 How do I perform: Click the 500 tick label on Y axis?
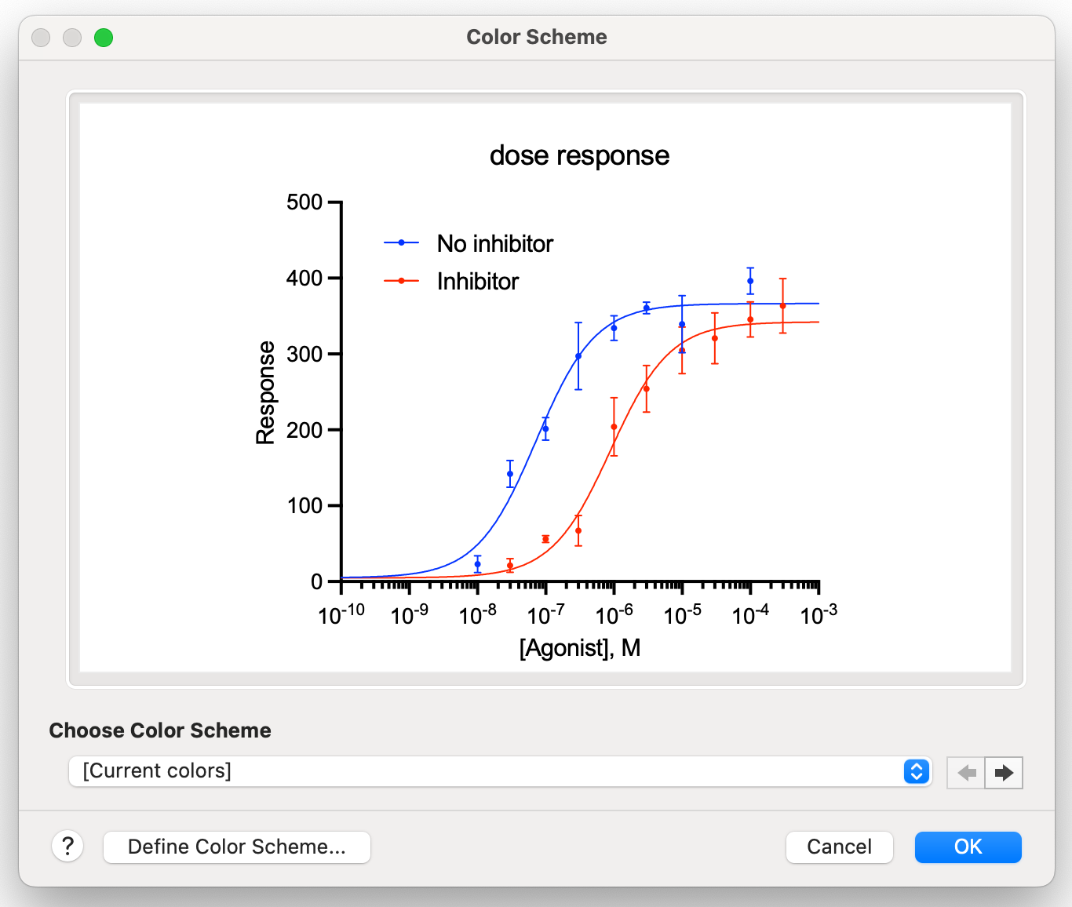pos(304,202)
